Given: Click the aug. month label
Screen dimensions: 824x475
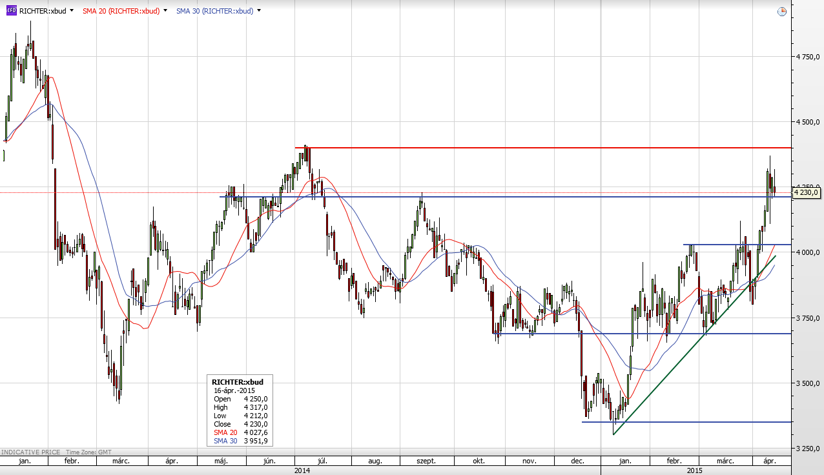Looking at the screenshot, I should pos(375,461).
